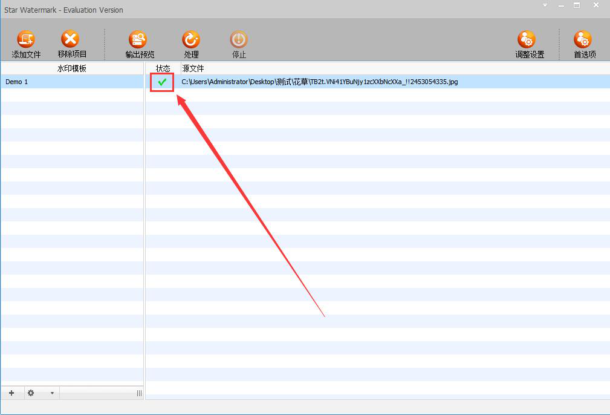
Task: Click the title bar dropdown arrow menu
Action: (x=545, y=5)
